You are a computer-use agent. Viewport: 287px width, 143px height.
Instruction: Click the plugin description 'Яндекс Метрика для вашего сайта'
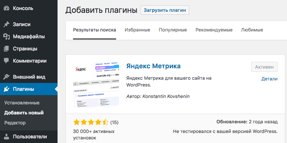point(169,82)
